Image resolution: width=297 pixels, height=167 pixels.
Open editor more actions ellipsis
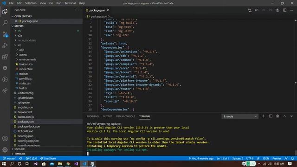coord(291,10)
